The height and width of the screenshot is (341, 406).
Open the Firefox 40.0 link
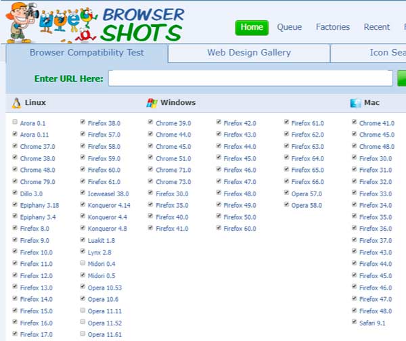(x=172, y=217)
